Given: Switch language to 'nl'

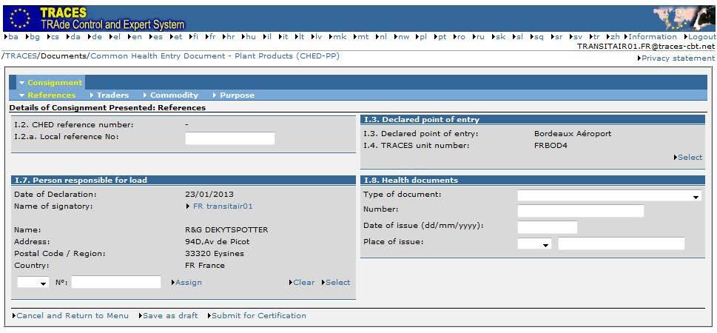Looking at the screenshot, I should coord(381,37).
